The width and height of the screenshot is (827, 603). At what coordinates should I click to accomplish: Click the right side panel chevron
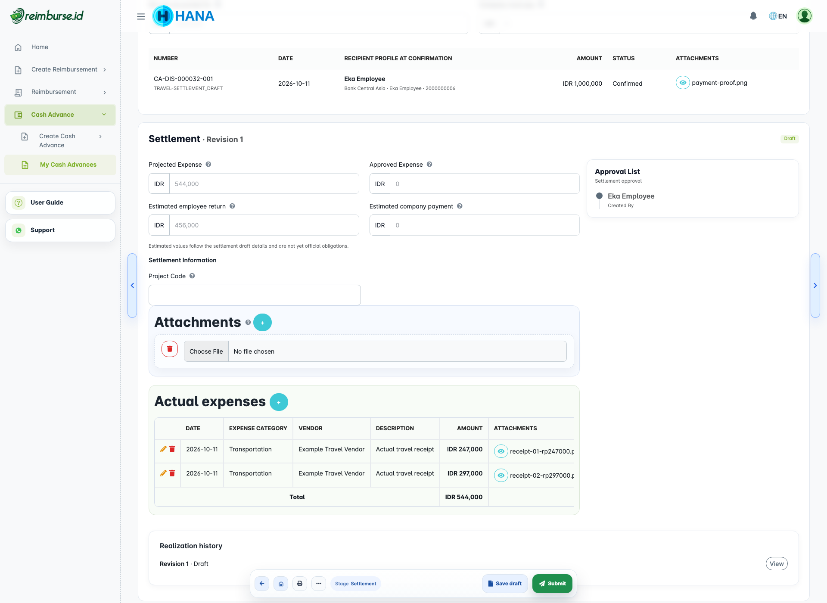pyautogui.click(x=815, y=286)
